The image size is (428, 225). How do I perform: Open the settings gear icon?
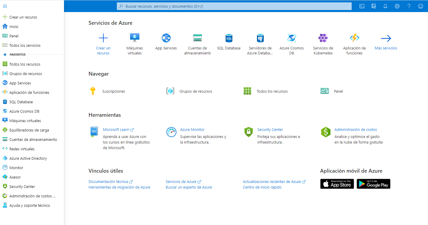(397, 6)
